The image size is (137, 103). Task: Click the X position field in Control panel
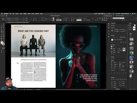click(x=9, y=18)
